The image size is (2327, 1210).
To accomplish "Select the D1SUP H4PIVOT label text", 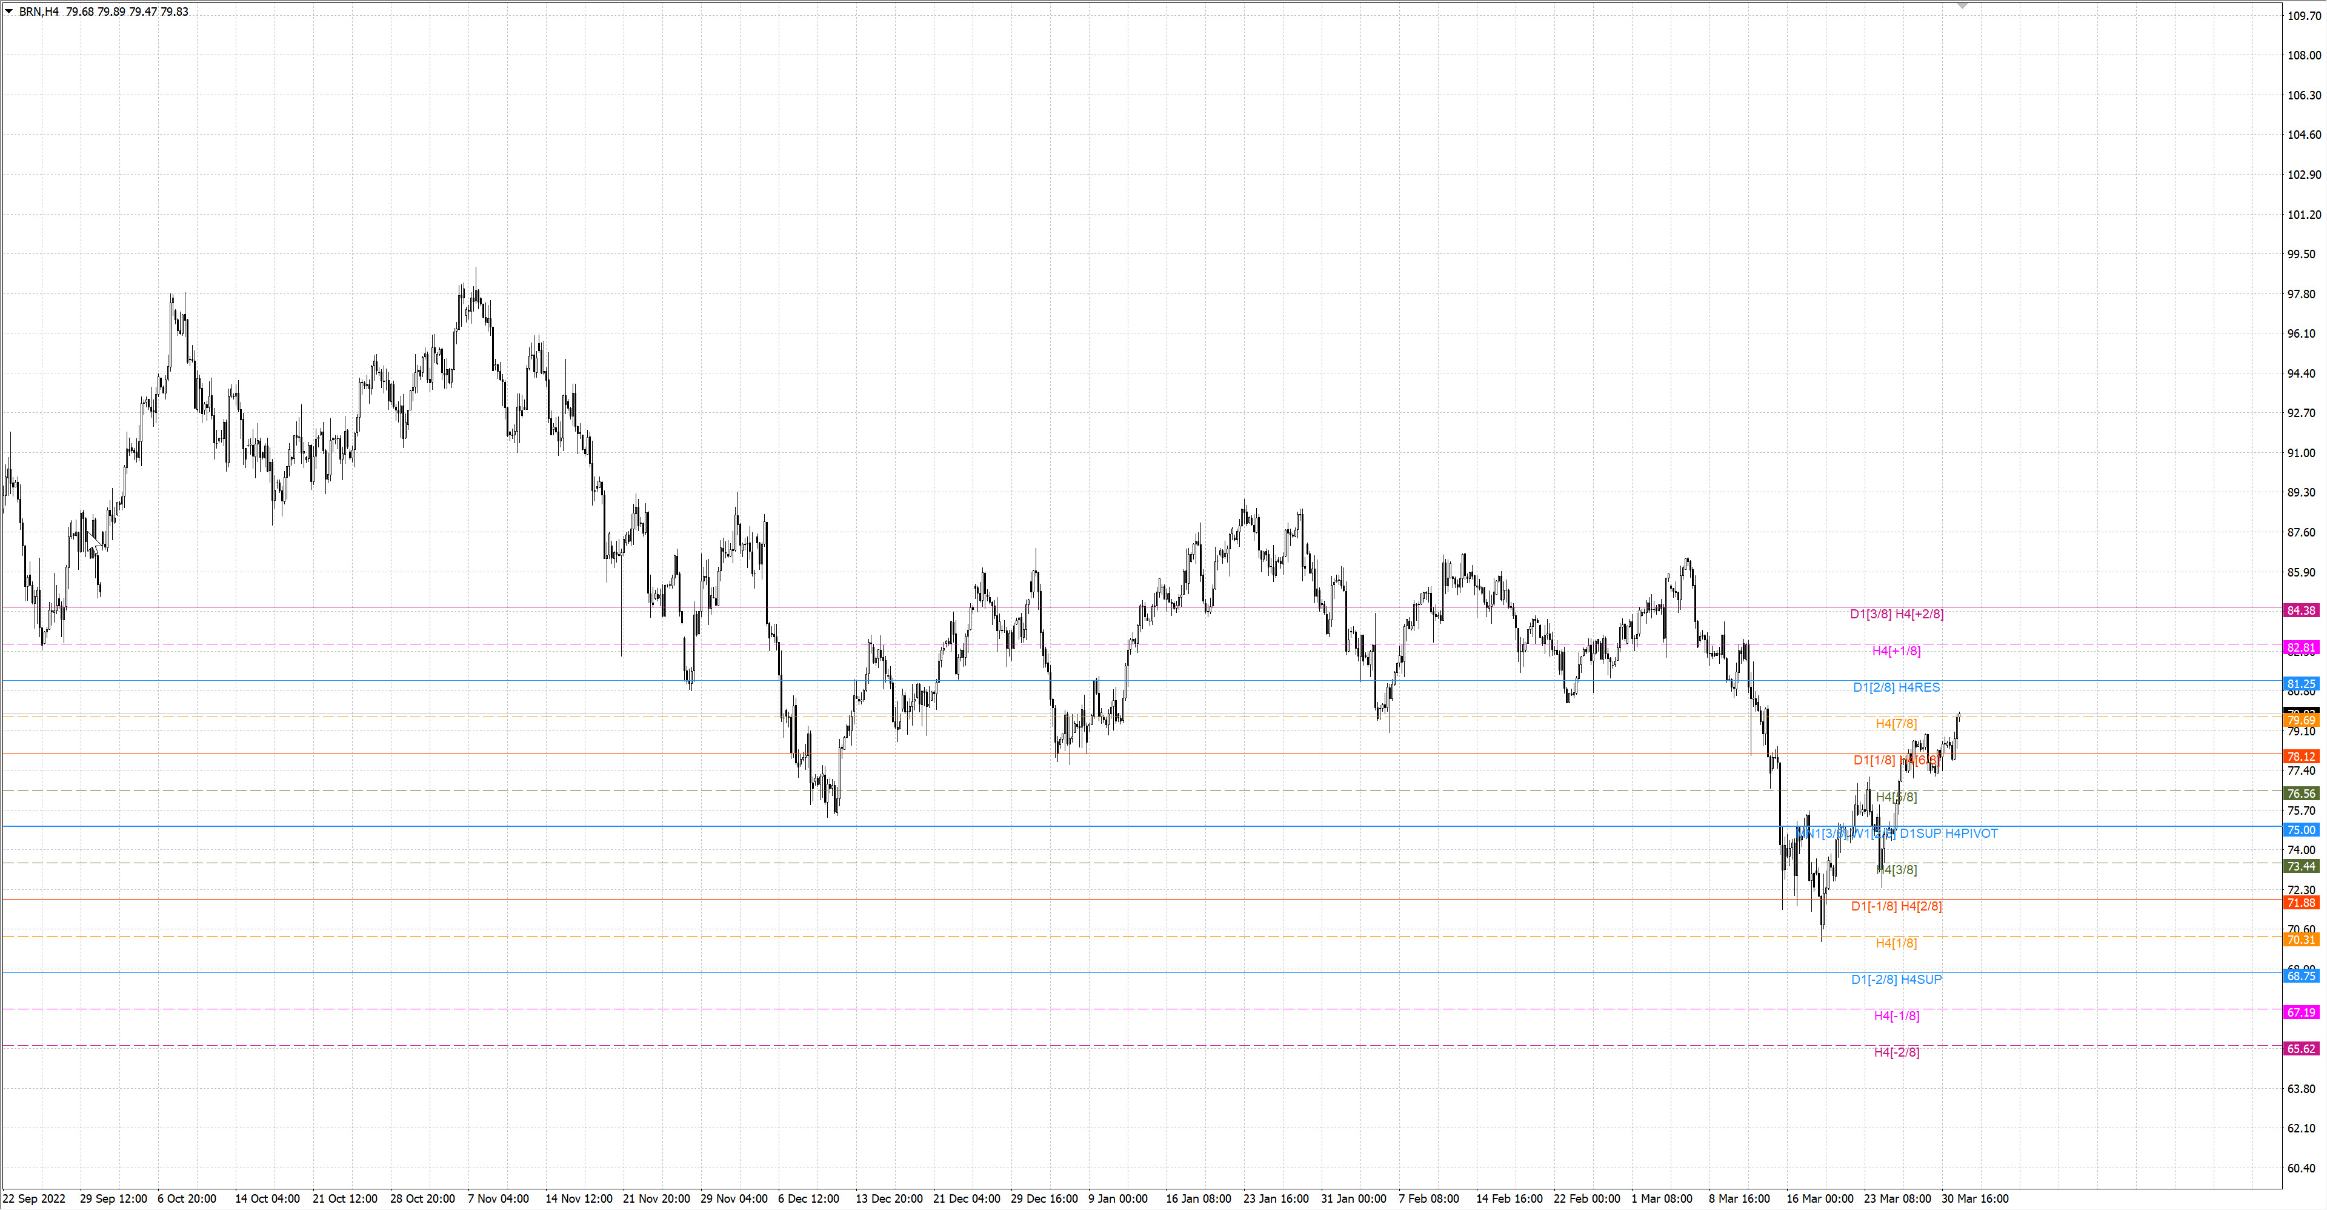I will (x=1948, y=833).
